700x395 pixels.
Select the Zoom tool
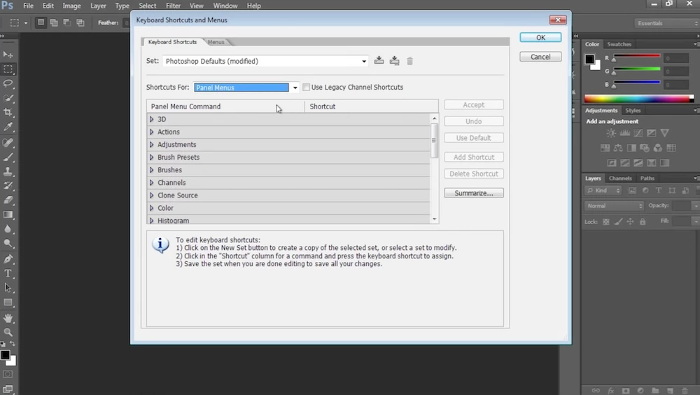pos(8,333)
